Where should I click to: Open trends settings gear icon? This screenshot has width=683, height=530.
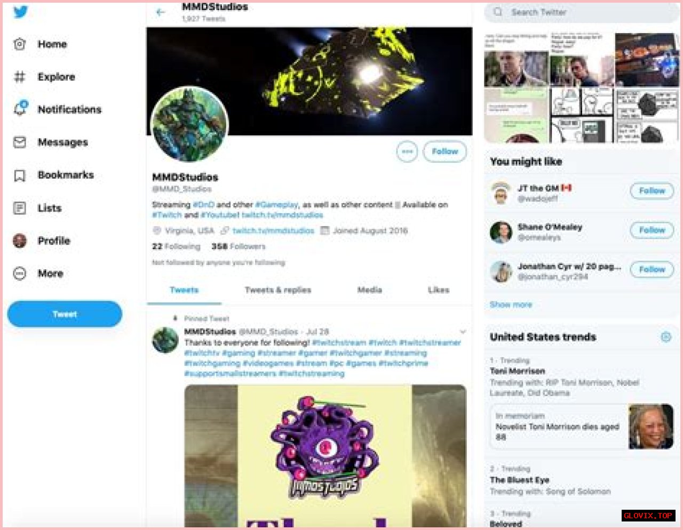pos(666,337)
